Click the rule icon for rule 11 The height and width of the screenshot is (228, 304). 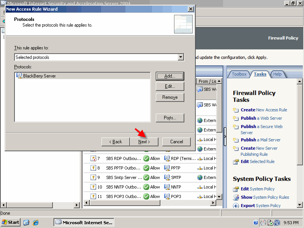click(93, 196)
